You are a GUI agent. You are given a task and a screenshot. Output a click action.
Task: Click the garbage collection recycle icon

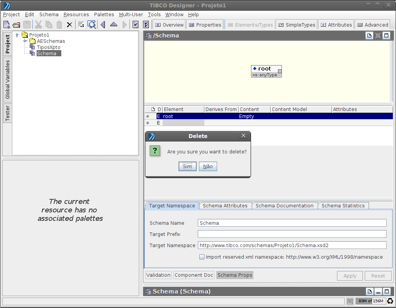pos(390,301)
